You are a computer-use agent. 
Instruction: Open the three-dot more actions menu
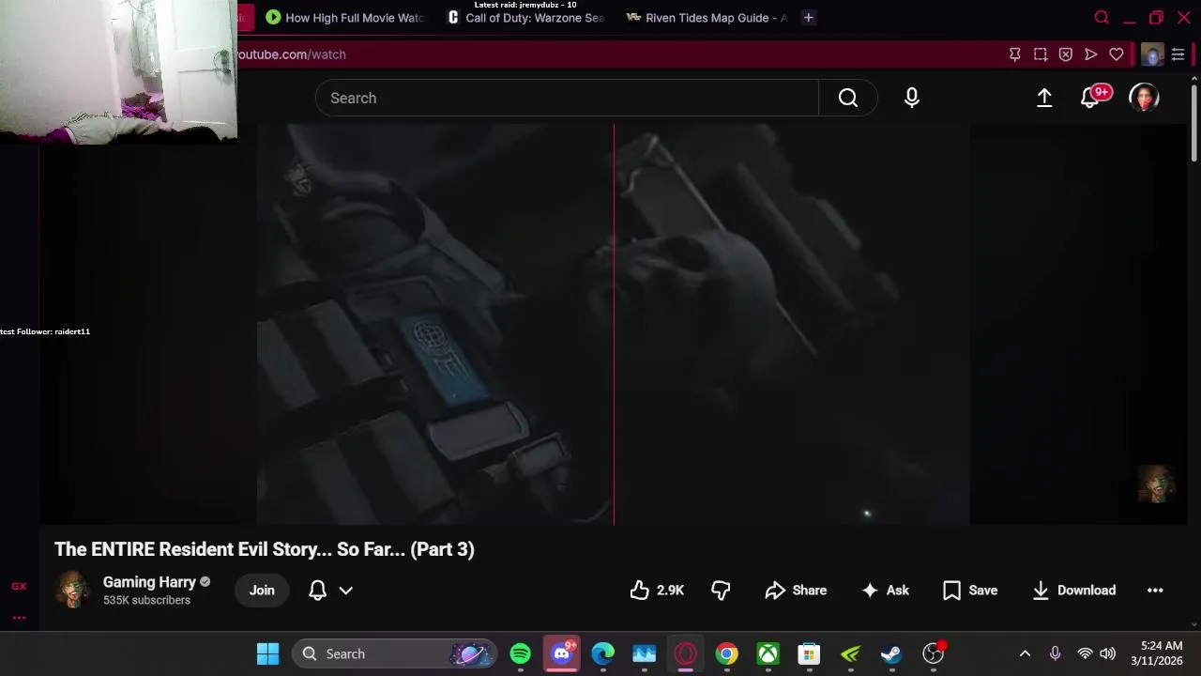1155,590
